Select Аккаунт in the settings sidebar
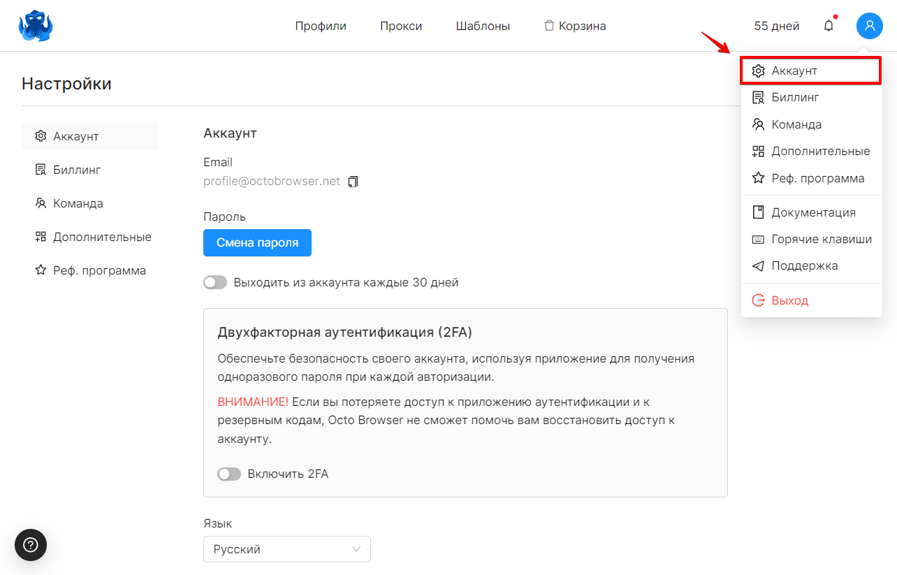This screenshot has height=575, width=897. (90, 136)
